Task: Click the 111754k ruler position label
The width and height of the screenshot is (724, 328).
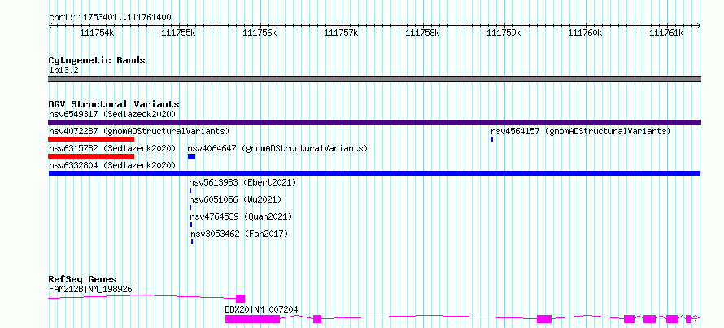Action: 97,33
